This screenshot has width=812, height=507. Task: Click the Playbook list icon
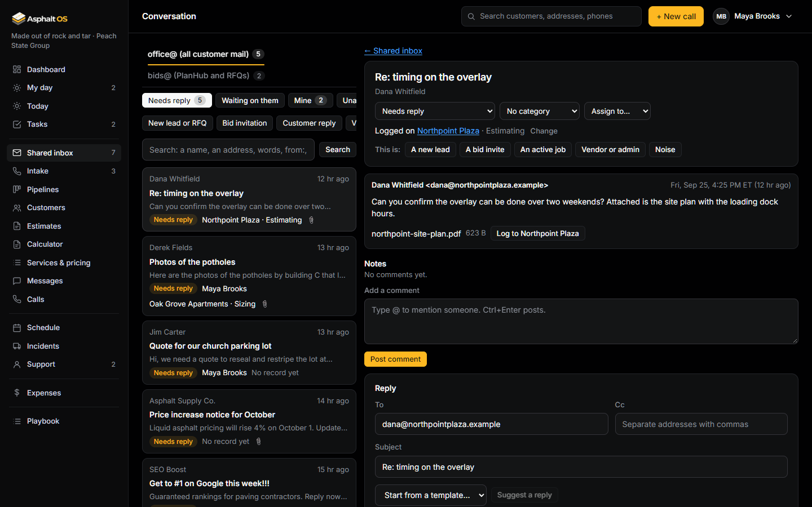point(17,421)
